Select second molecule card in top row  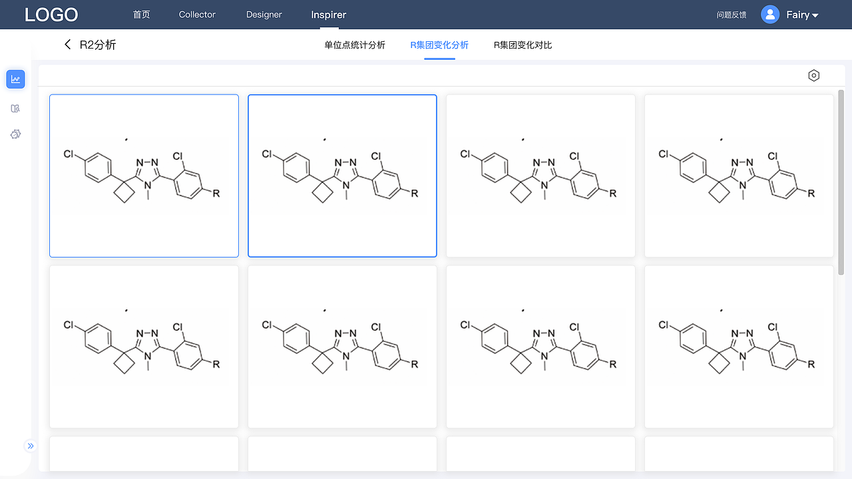(x=342, y=176)
